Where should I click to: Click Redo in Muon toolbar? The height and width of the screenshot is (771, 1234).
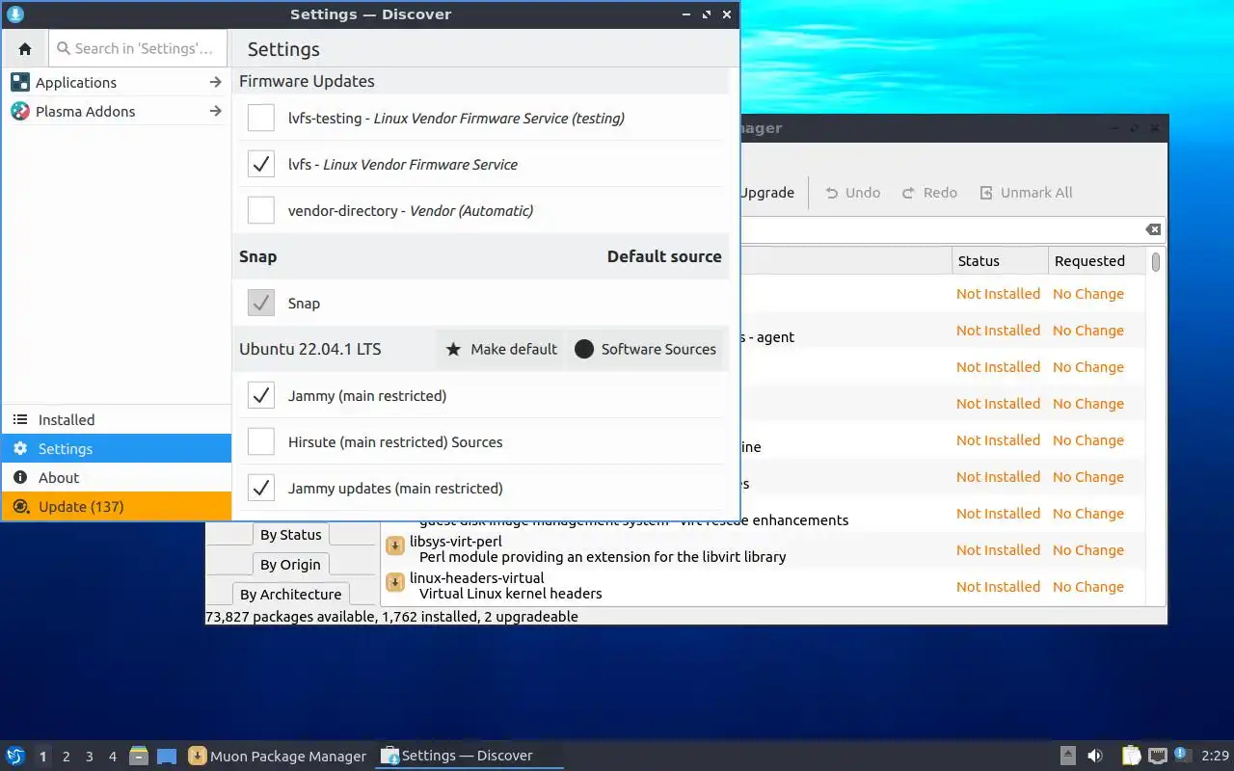(929, 193)
